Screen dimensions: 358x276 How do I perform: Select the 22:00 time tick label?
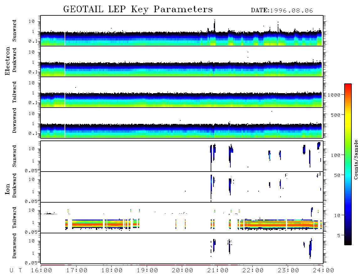pyautogui.click(x=253, y=271)
